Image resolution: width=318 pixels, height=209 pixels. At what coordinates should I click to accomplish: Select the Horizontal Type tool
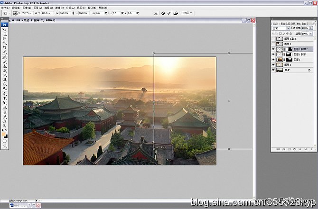point(5,98)
